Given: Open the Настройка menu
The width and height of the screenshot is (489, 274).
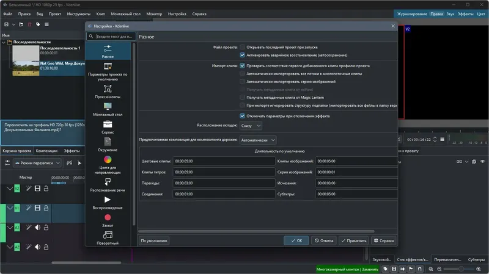Looking at the screenshot, I should tap(177, 14).
